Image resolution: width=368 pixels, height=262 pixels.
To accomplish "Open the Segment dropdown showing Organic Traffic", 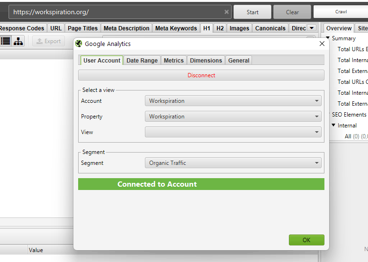I will (x=233, y=163).
